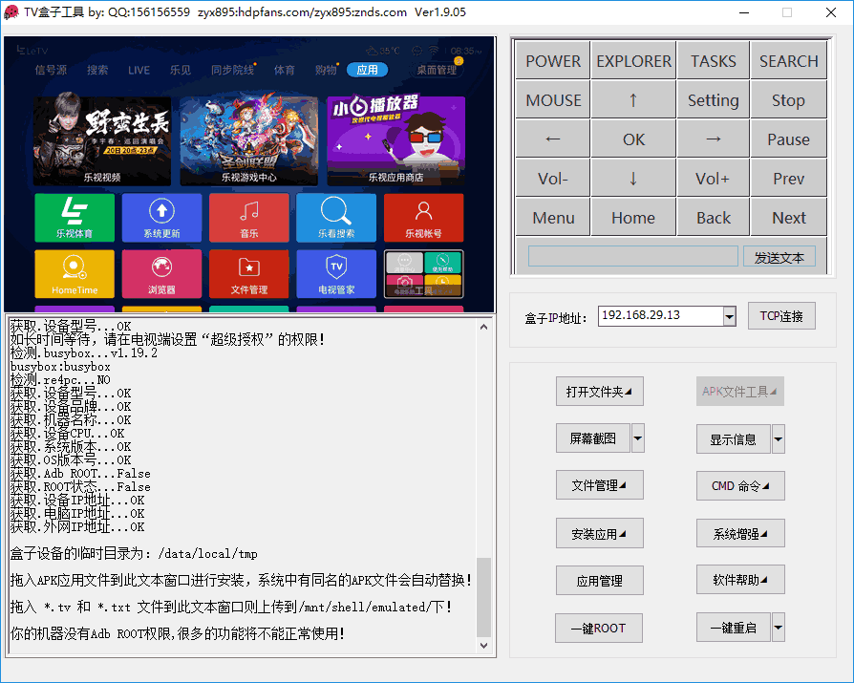This screenshot has height=683, width=854.
Task: Click the log scrollbar down arrow
Action: pyautogui.click(x=483, y=646)
